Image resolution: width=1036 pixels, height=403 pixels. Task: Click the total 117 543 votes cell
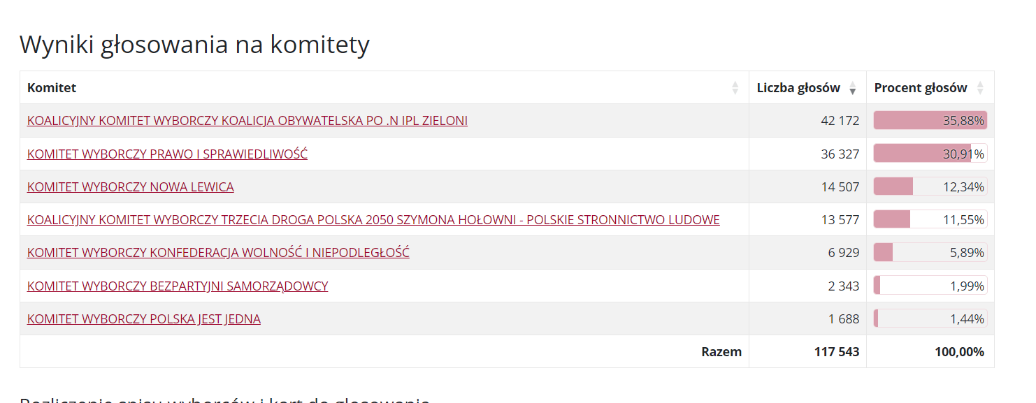coord(837,352)
